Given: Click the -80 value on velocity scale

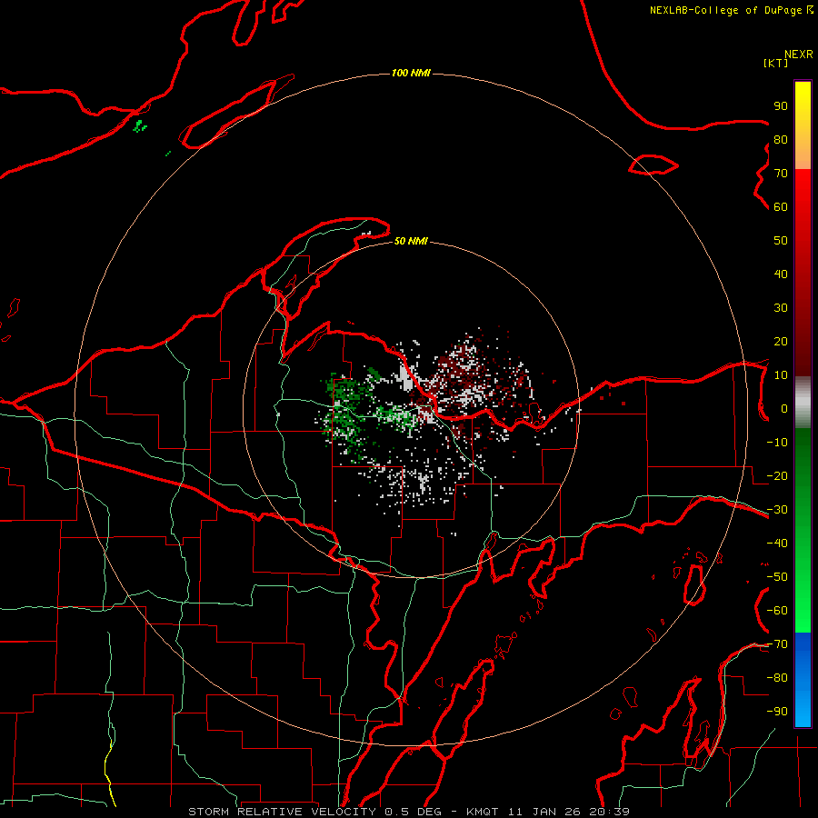Looking at the screenshot, I should pos(777,678).
